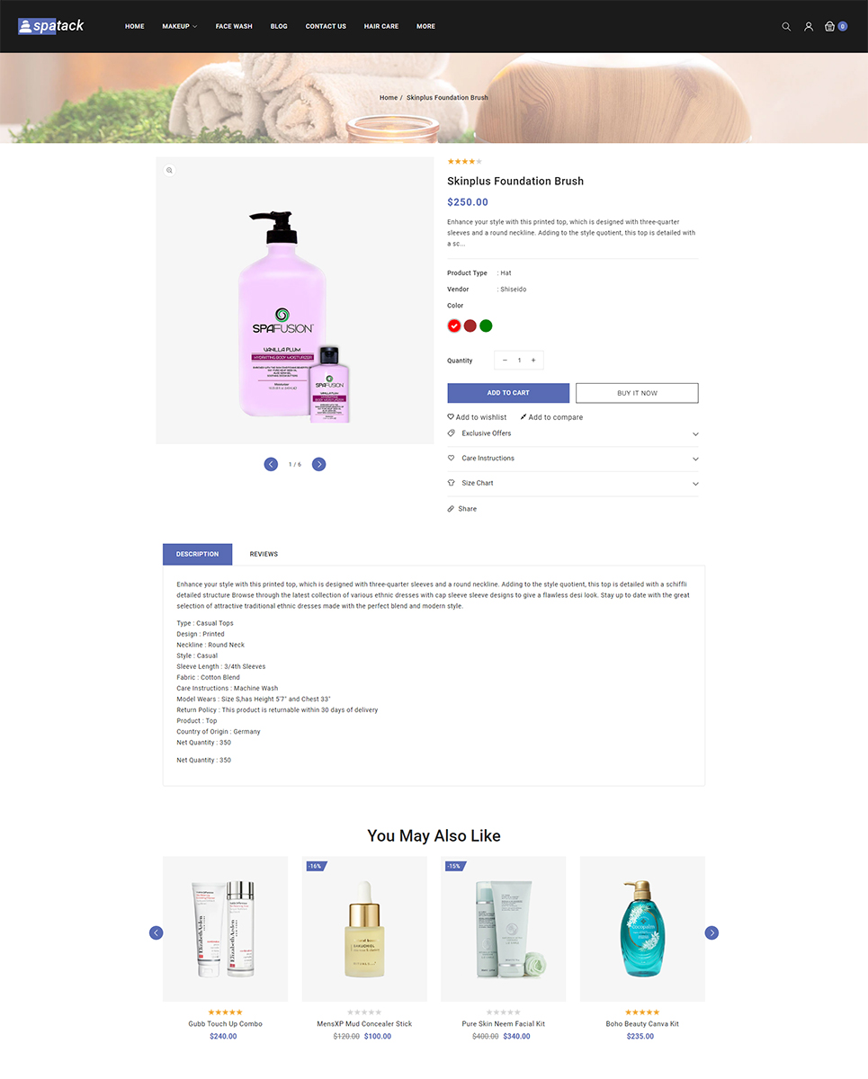Image resolution: width=868 pixels, height=1079 pixels.
Task: Switch to the Reviews tab
Action: tap(264, 554)
